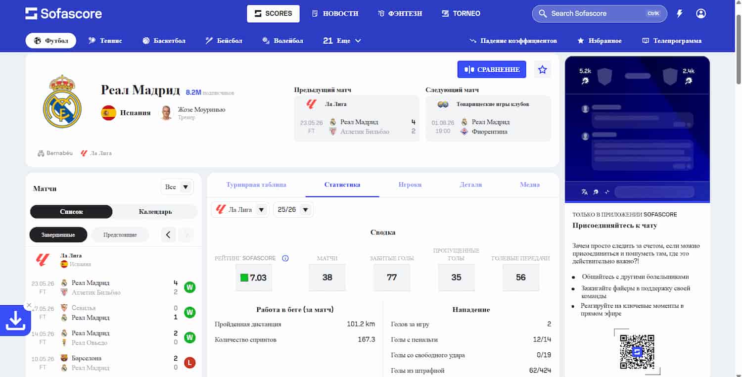Open TORNEO in the top navigation
This screenshot has height=377, width=742.
click(461, 14)
